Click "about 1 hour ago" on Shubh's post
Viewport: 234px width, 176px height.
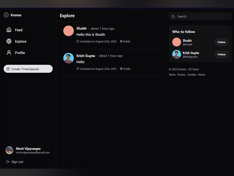tap(103, 28)
